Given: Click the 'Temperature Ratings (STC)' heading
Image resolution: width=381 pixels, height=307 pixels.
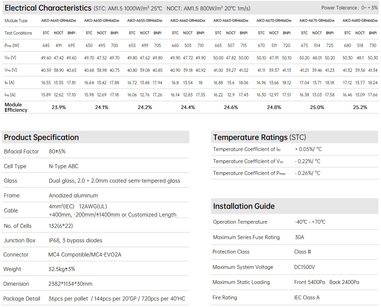Looking at the screenshot, I should 260,137.
